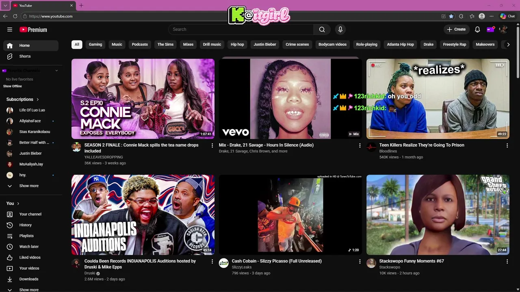This screenshot has width=520, height=292.
Task: Go back with browser arrow
Action: click(5, 16)
